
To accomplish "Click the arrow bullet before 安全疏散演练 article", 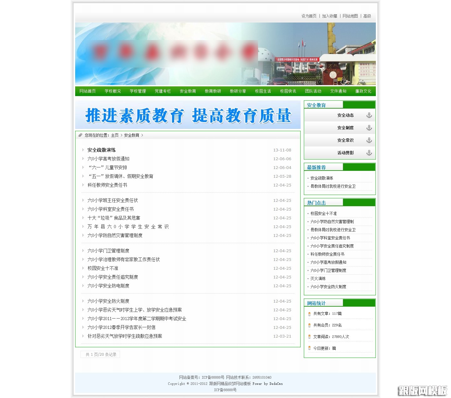I will click(83, 150).
